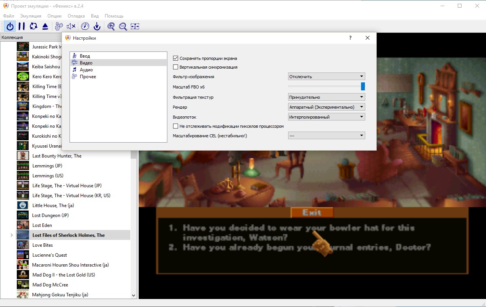Uncheck Сохранять пропорции экрана checkbox
This screenshot has height=307, width=486.
(176, 58)
